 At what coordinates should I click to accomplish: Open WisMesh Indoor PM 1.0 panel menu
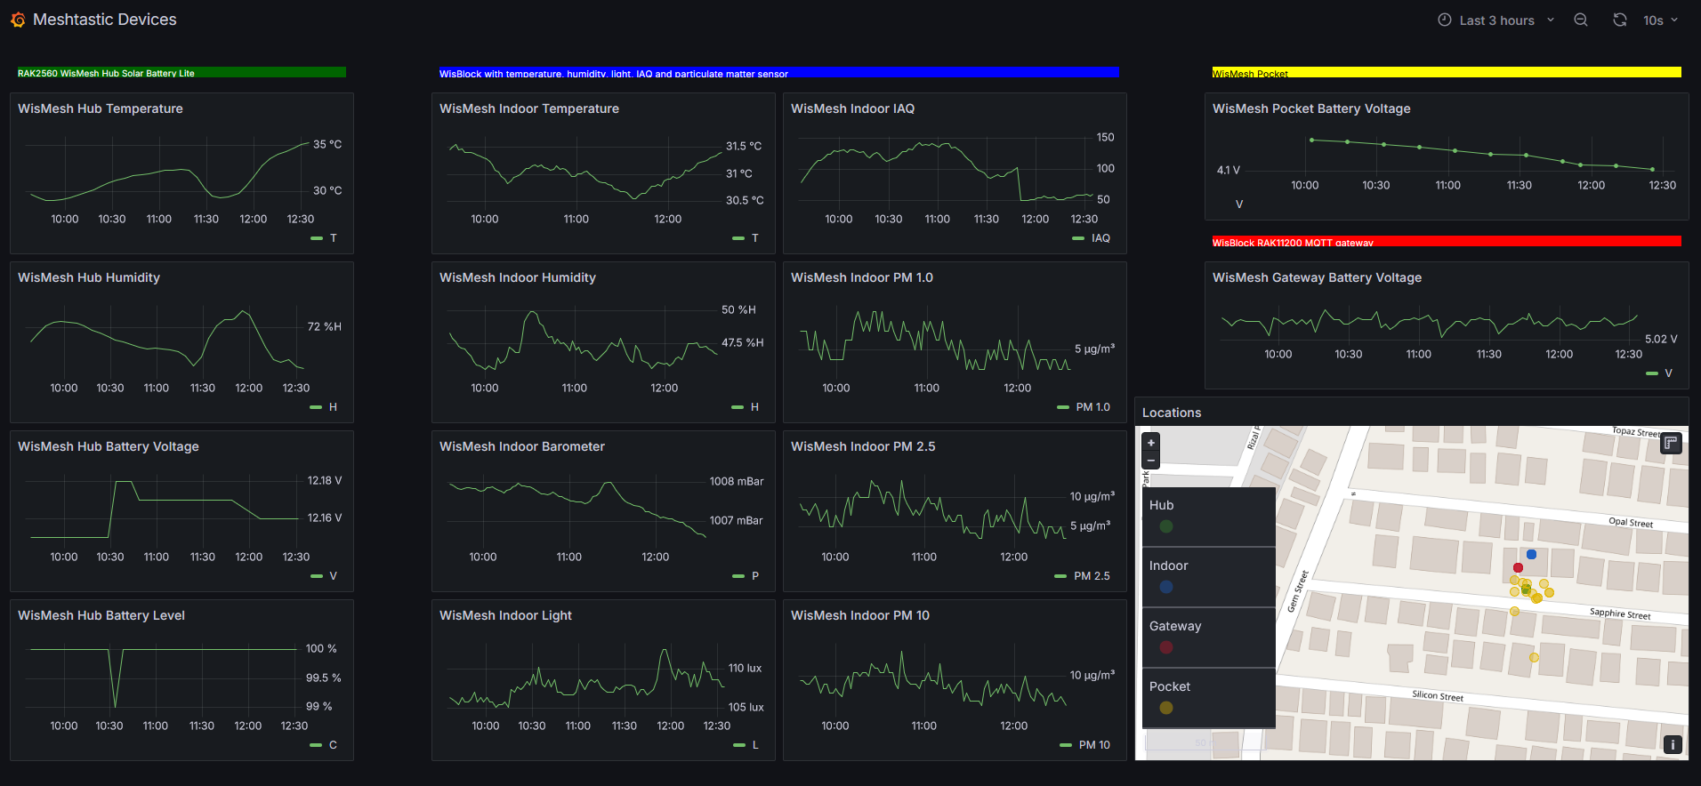point(862,277)
